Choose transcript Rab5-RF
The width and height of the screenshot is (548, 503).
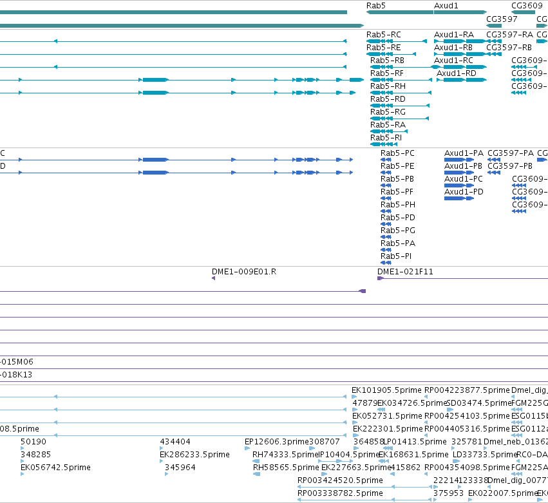coord(386,73)
